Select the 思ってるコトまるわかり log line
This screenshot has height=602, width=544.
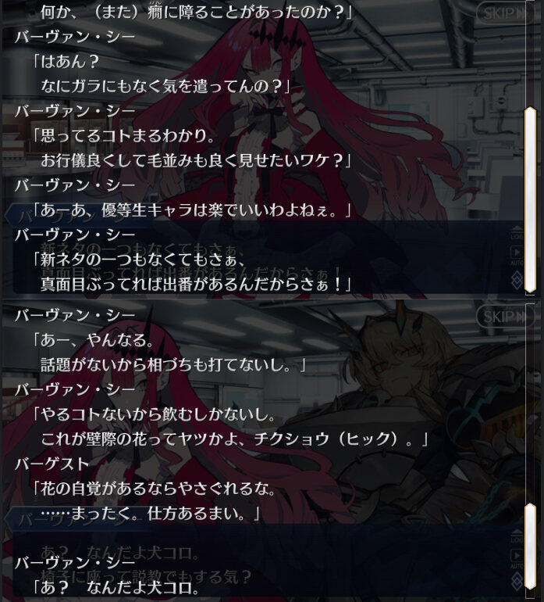123,135
